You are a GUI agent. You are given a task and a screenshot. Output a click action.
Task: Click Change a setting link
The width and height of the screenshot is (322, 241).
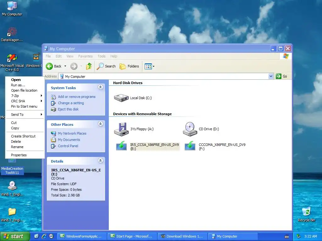point(71,103)
